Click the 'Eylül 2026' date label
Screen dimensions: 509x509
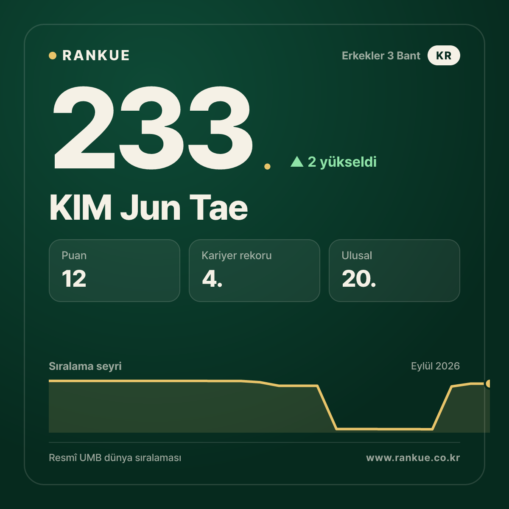[435, 366]
